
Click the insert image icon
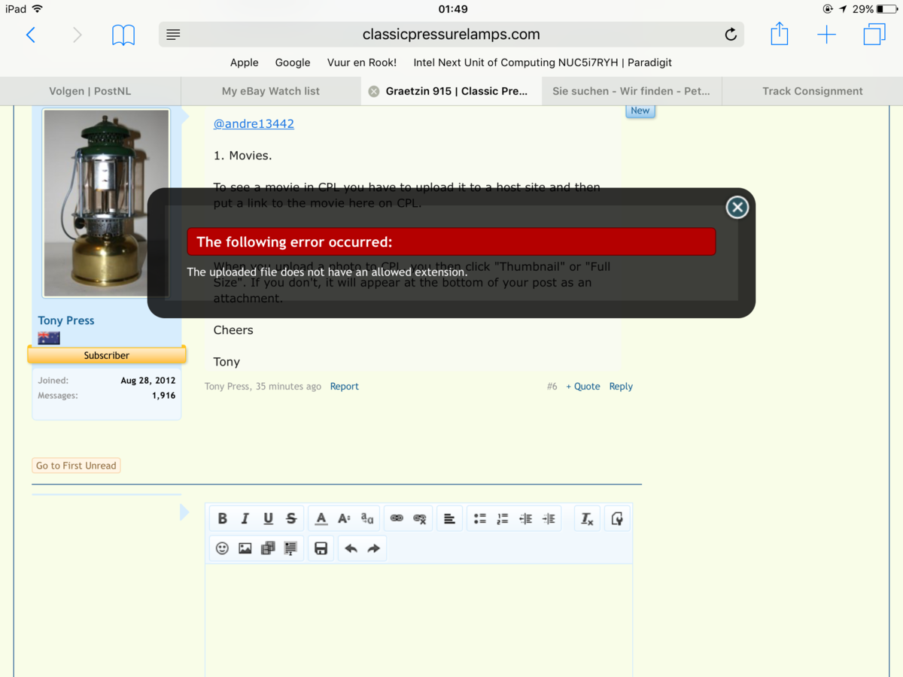coord(245,548)
